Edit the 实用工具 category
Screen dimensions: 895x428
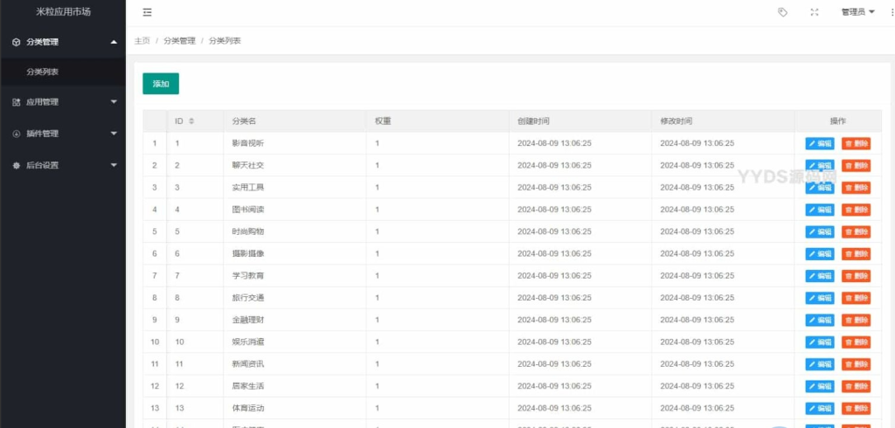click(820, 188)
